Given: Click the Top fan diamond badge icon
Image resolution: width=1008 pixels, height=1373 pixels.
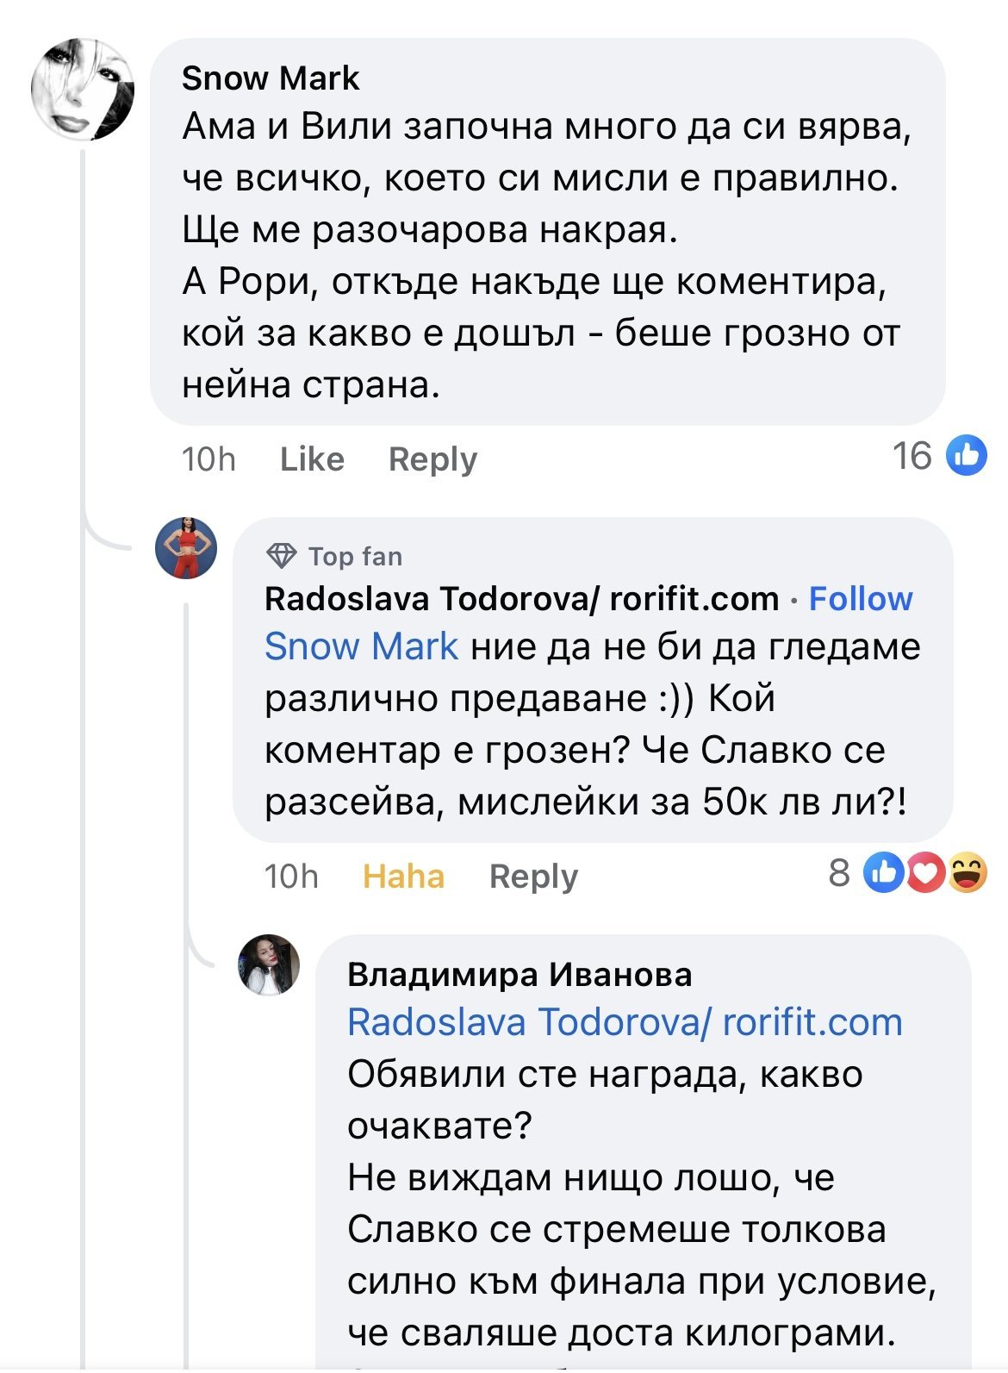Looking at the screenshot, I should point(282,556).
